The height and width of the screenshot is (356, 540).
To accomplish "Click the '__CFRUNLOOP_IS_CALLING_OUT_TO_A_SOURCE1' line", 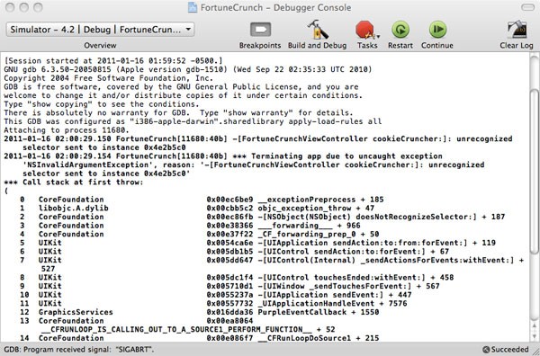I will (188, 329).
